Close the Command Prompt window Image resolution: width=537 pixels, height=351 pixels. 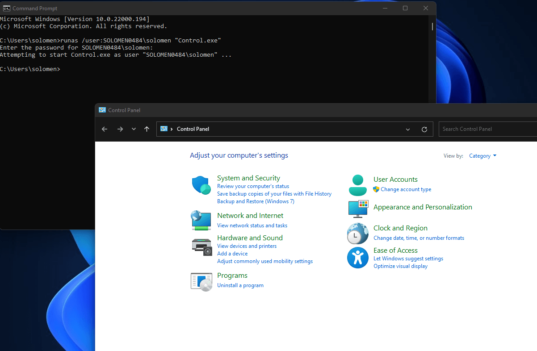coord(426,8)
